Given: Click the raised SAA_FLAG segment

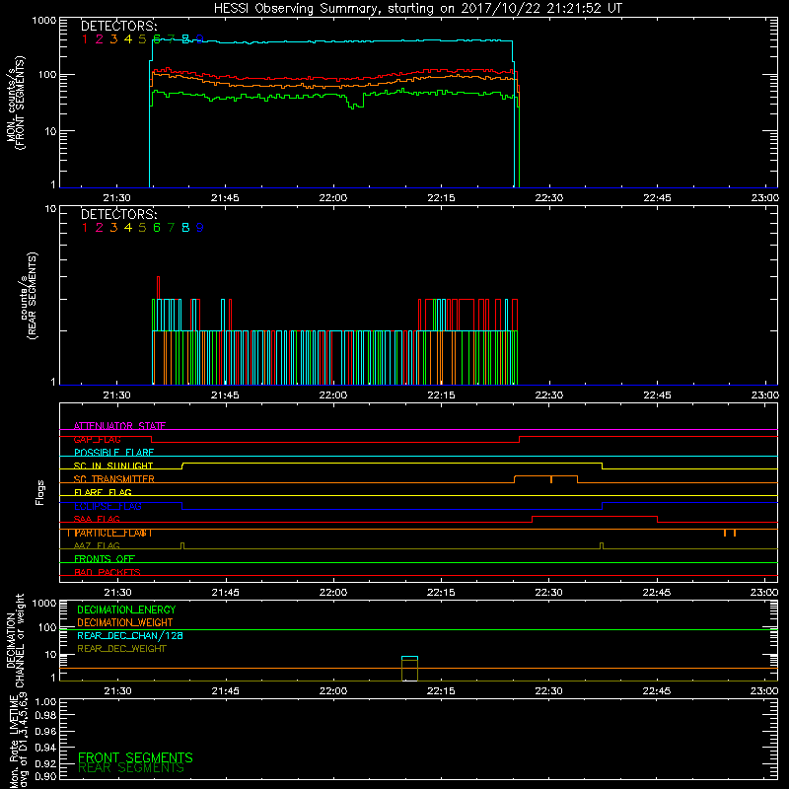Looking at the screenshot, I should (595, 519).
